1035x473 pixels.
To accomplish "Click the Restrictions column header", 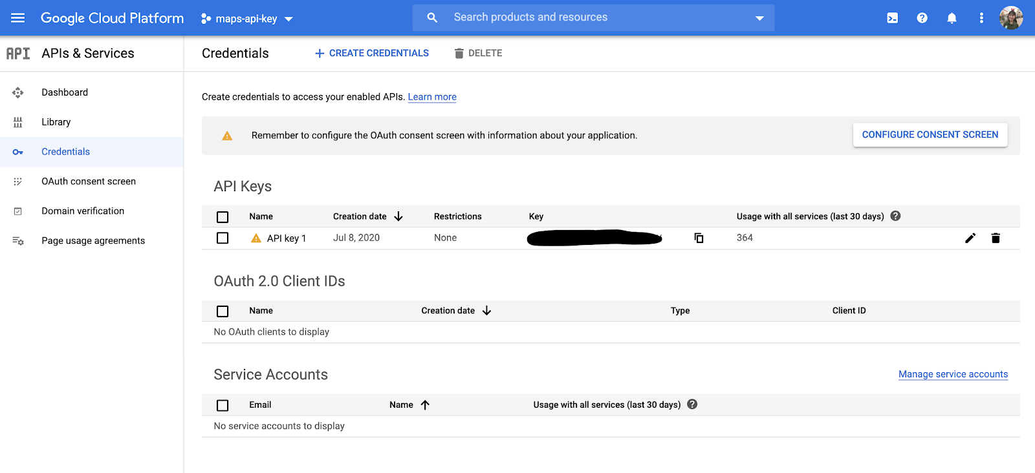I will 458,216.
